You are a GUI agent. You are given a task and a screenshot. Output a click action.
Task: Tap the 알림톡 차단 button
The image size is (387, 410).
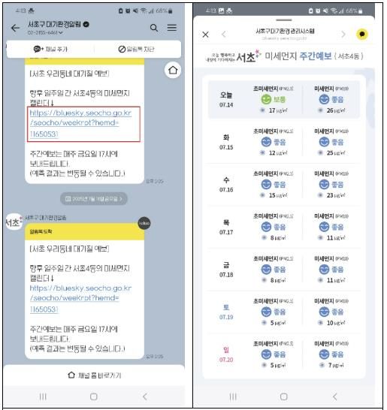pyautogui.click(x=136, y=49)
